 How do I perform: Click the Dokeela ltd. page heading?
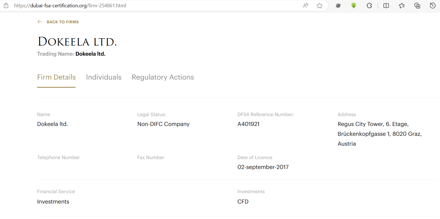coord(77,42)
